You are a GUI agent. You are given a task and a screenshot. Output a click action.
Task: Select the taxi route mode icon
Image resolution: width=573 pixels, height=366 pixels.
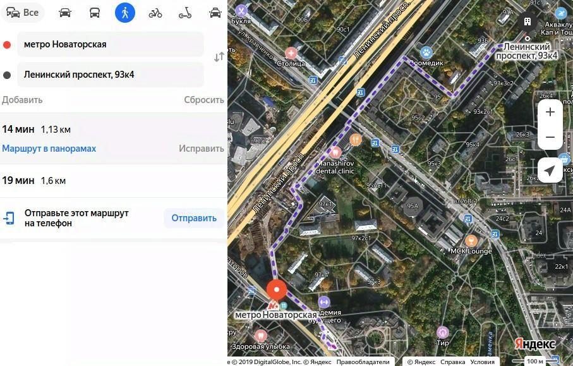[215, 13]
